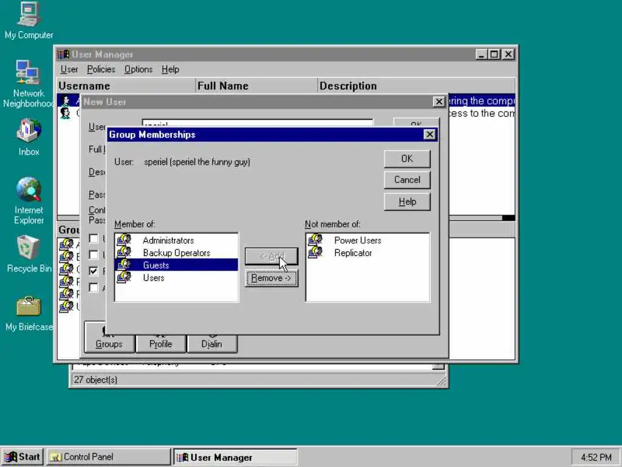Select Backup Operators text in list
The height and width of the screenshot is (467, 622).
(x=177, y=253)
